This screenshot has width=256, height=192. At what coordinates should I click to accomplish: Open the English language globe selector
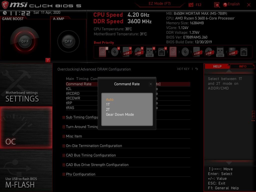point(231,4)
